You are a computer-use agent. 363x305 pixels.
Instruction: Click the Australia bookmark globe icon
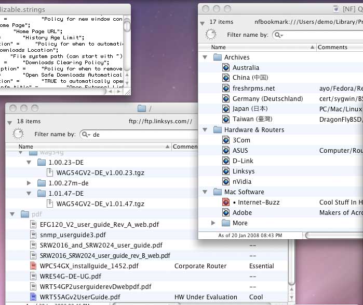pyautogui.click(x=226, y=68)
